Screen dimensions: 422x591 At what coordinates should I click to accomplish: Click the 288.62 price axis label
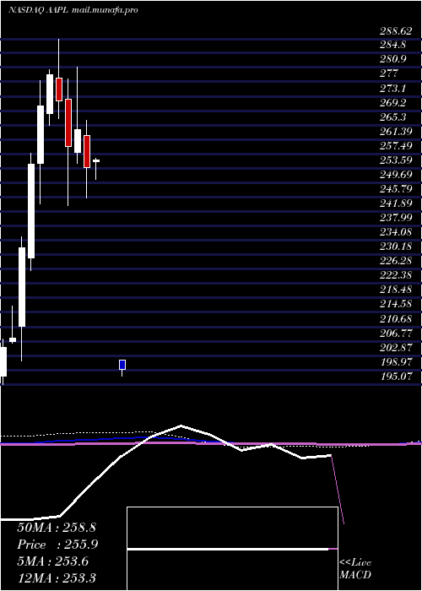click(396, 31)
